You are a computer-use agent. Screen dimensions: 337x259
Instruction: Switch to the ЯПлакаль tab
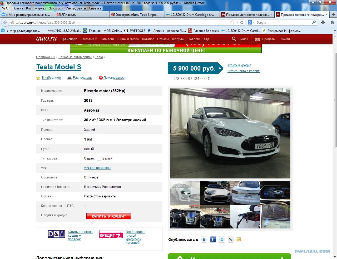click(82, 15)
